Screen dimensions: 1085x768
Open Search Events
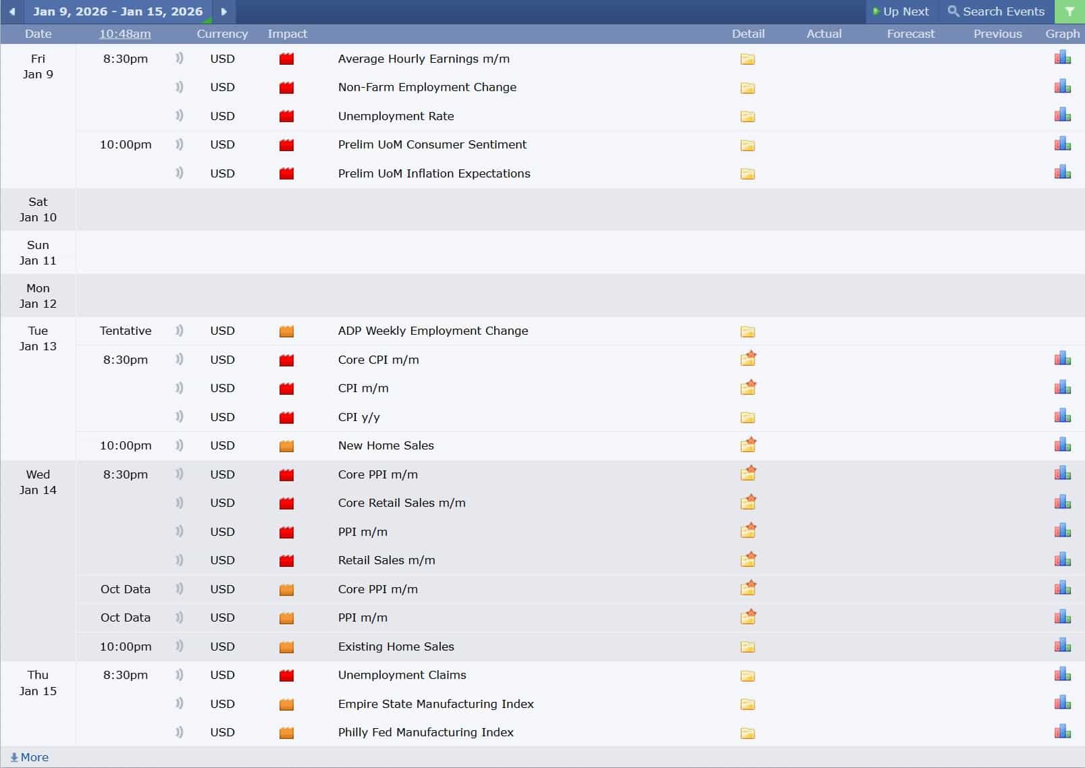tap(996, 11)
